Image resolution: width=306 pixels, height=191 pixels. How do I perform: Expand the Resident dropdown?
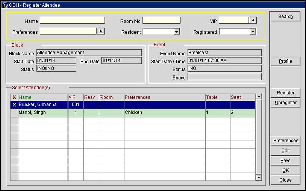176,32
